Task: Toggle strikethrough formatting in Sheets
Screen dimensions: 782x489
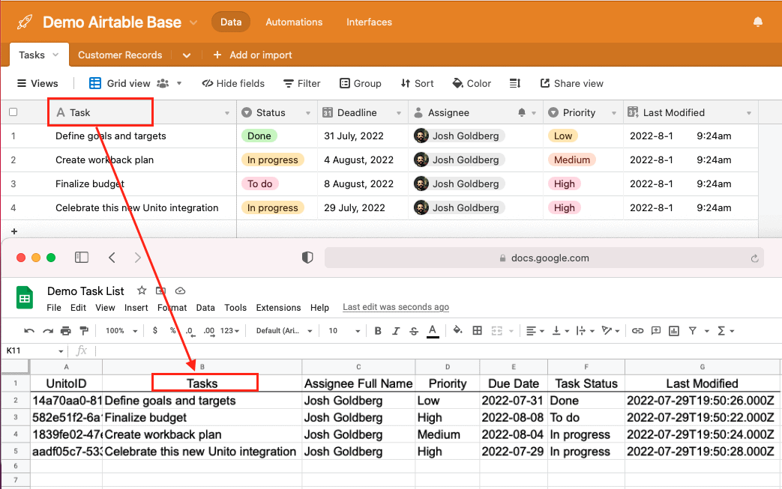Action: (x=414, y=331)
